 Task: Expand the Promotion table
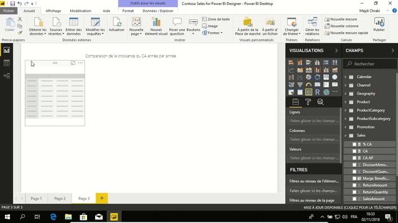pyautogui.click(x=346, y=127)
